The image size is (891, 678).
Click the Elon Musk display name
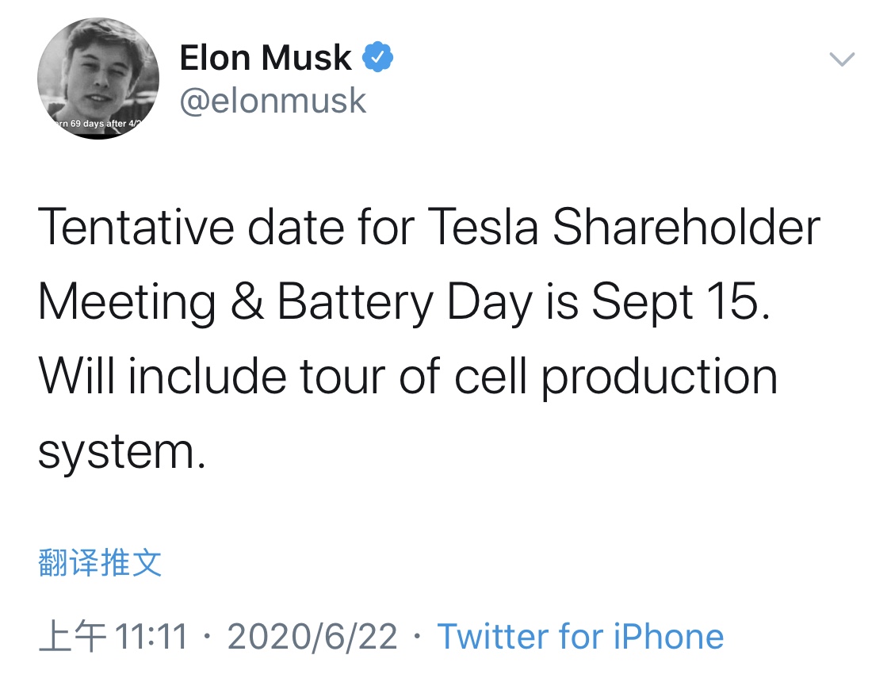[266, 58]
